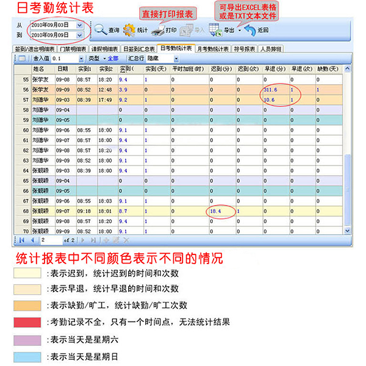Click the 迟到(分) column header
The image size is (366, 366).
click(x=223, y=69)
